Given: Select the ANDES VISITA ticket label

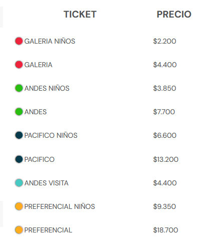Looking at the screenshot, I should [47, 183].
